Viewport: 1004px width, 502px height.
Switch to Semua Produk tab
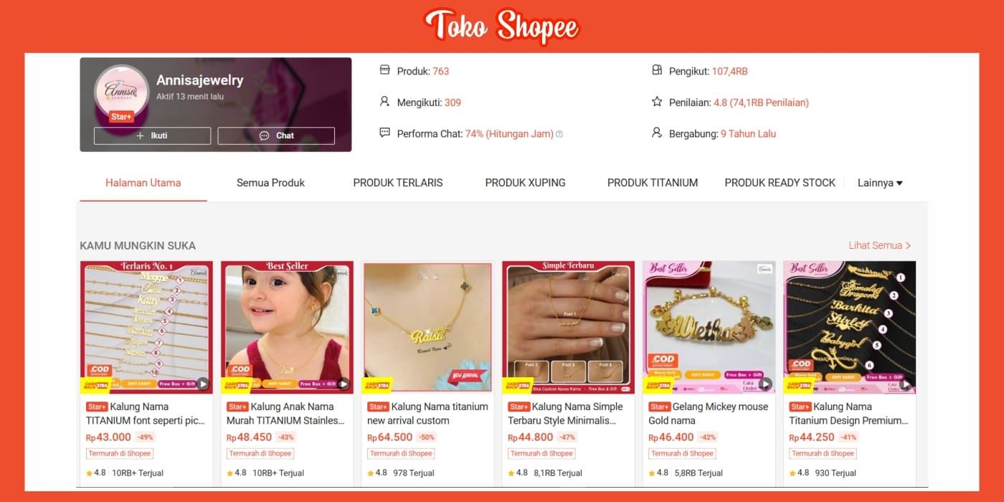[x=270, y=183]
